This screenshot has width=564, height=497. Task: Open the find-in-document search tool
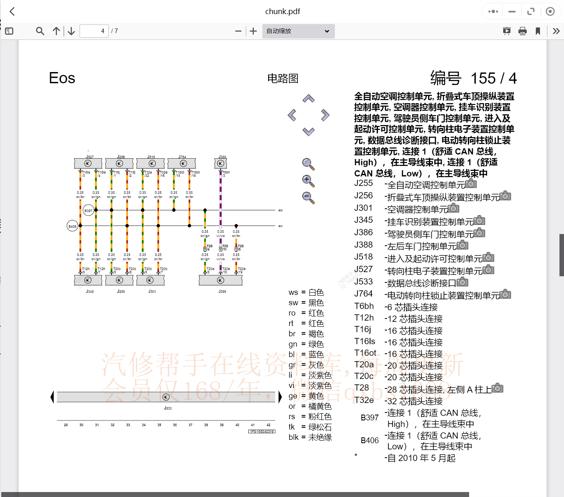[40, 31]
